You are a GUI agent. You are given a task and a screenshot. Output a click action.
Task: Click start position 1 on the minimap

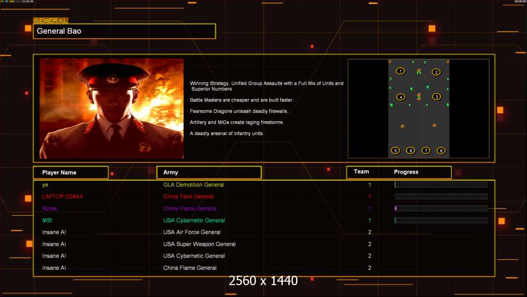click(x=400, y=71)
